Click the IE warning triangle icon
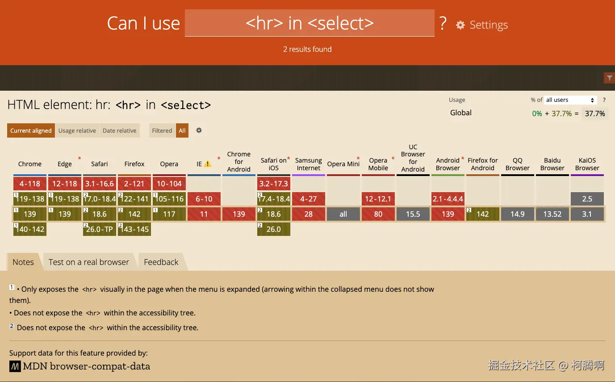Screen dimensions: 615x382 [x=208, y=164]
